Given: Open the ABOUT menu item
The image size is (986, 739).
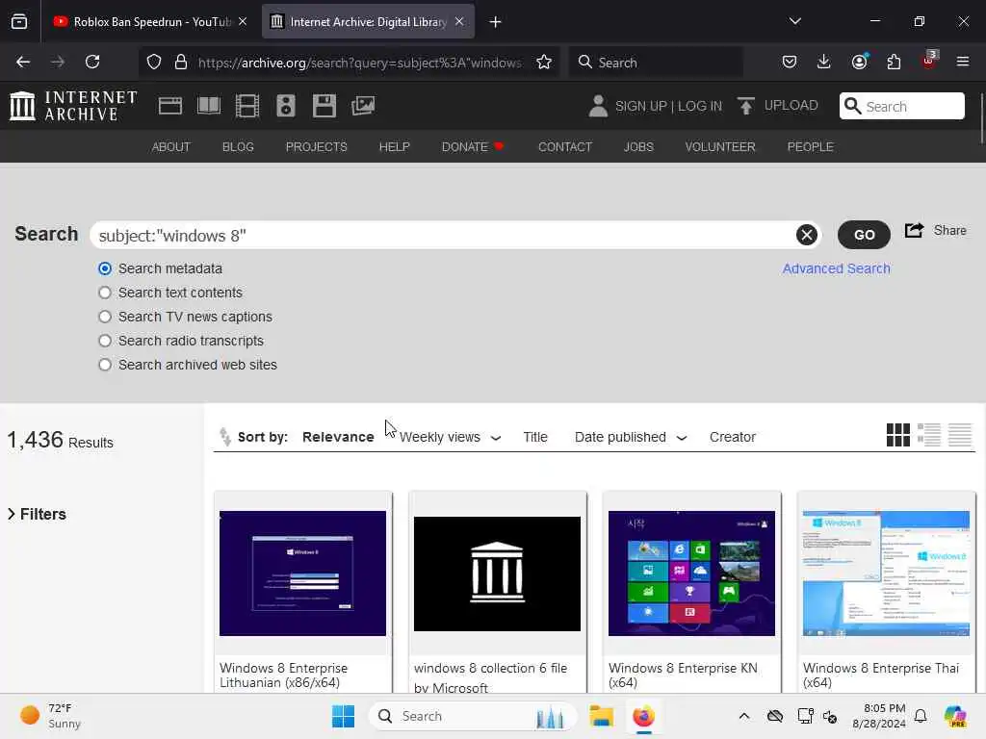Looking at the screenshot, I should click(x=171, y=146).
